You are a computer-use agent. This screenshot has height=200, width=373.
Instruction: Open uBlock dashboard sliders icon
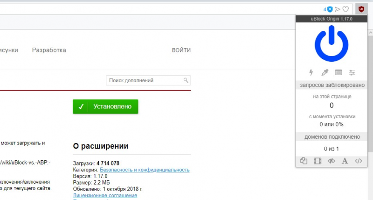click(x=352, y=72)
